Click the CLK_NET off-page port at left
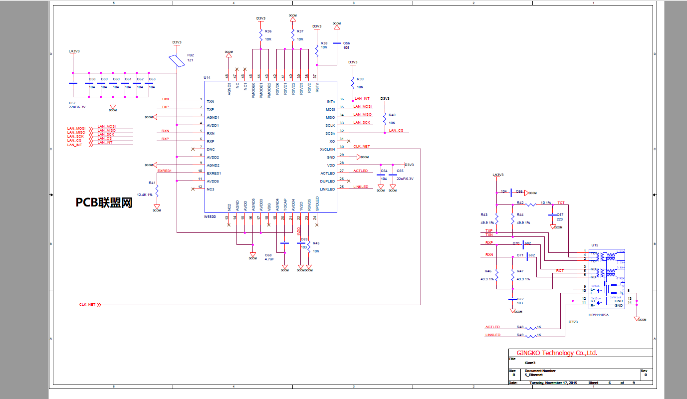Viewport: 687px width, 399px height. (90, 304)
